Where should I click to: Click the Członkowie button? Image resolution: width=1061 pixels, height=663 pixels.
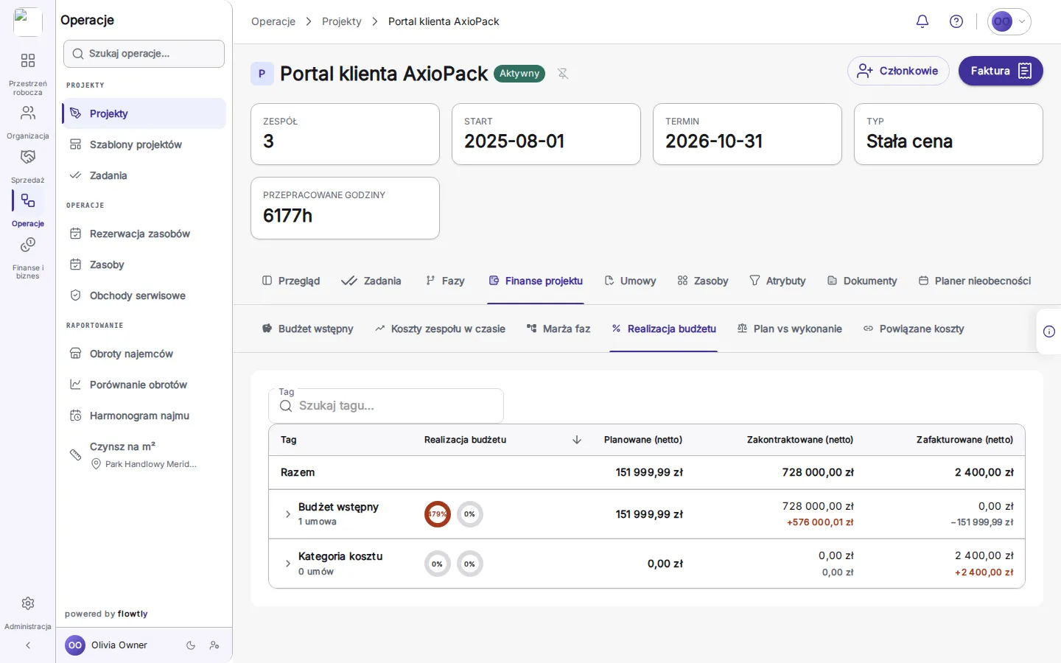click(898, 71)
